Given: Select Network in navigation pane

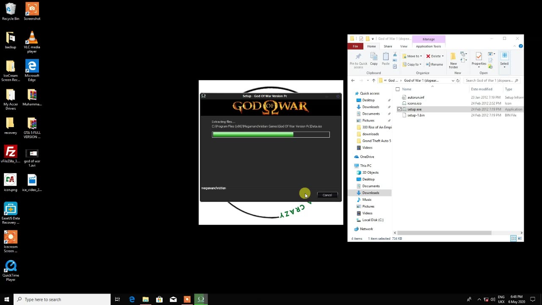Looking at the screenshot, I should coord(366,229).
